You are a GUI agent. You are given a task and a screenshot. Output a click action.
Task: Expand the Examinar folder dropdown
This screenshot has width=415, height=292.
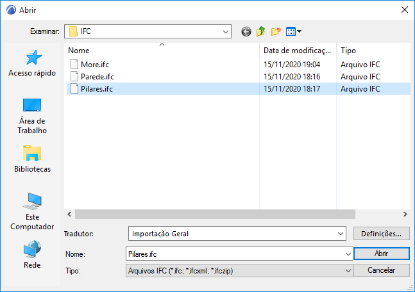click(226, 32)
